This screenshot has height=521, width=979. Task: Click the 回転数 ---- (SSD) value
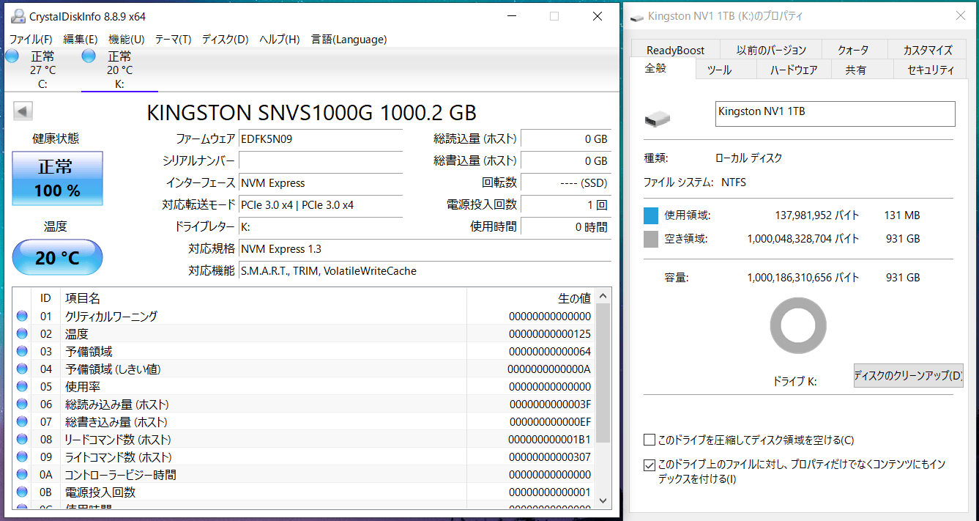(x=566, y=182)
